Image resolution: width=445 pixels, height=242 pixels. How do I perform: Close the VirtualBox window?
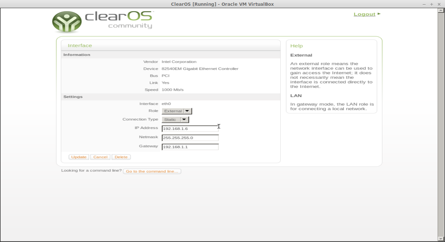click(x=439, y=4)
